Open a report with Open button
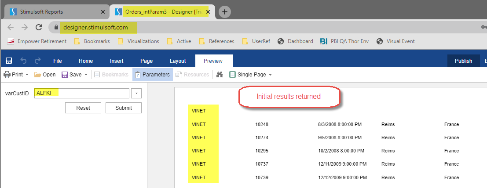The image size is (487, 188). tap(45, 75)
